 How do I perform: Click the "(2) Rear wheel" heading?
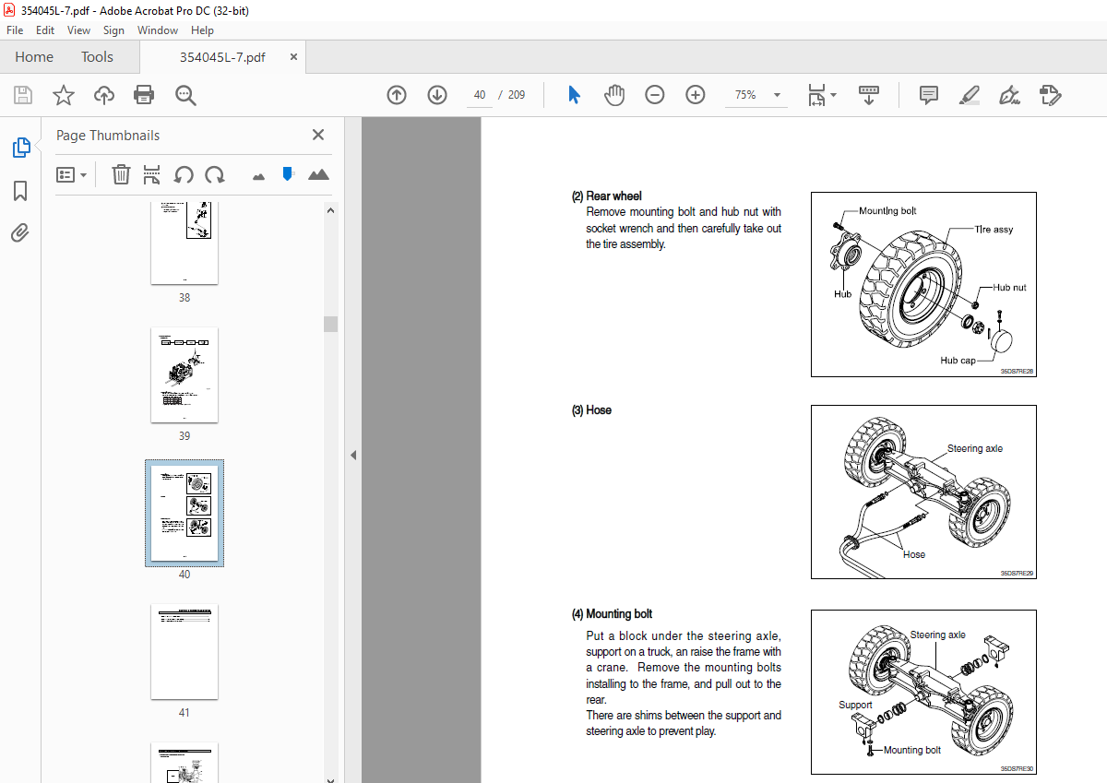[606, 196]
